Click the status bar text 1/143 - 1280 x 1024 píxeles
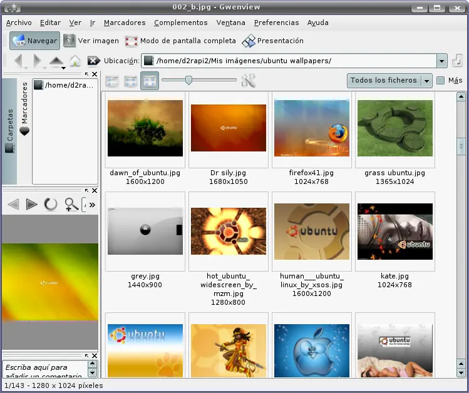The image size is (469, 393). pyautogui.click(x=54, y=385)
